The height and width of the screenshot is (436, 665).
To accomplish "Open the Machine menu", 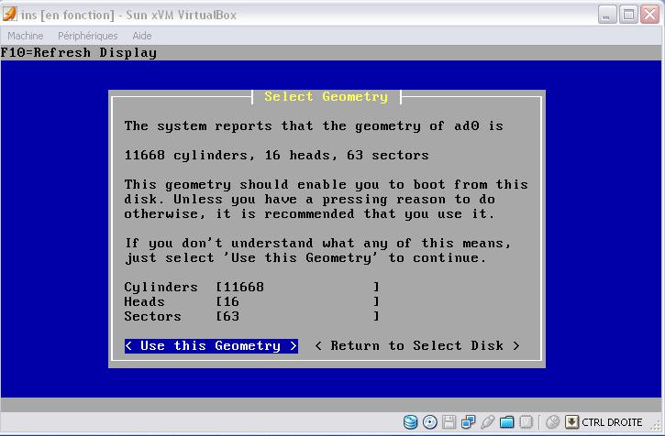I will point(25,36).
